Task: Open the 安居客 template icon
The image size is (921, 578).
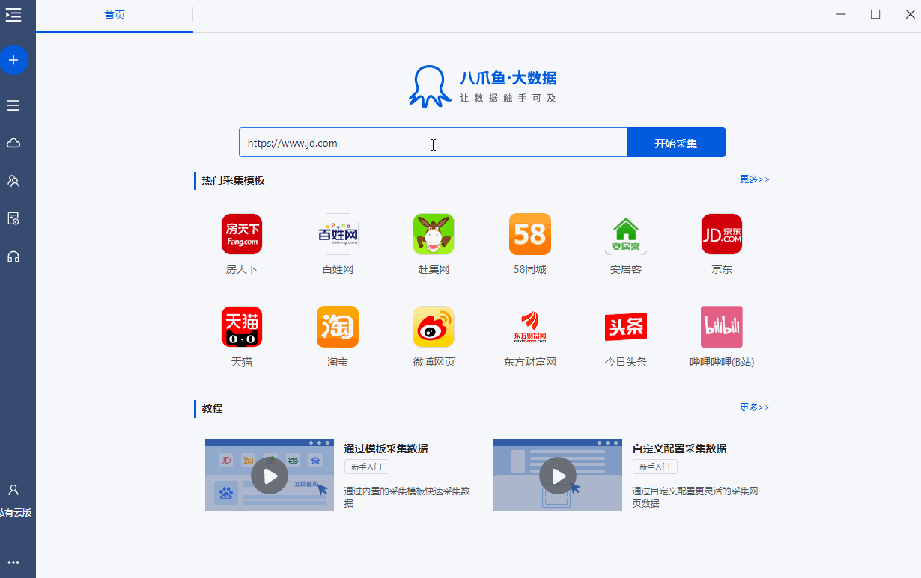Action: (x=626, y=234)
